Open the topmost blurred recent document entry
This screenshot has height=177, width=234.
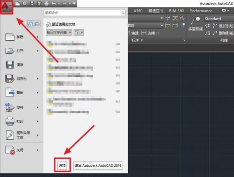[x=66, y=44]
